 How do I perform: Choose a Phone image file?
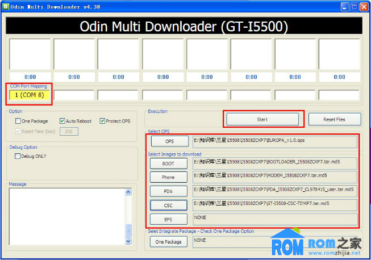pyautogui.click(x=169, y=177)
